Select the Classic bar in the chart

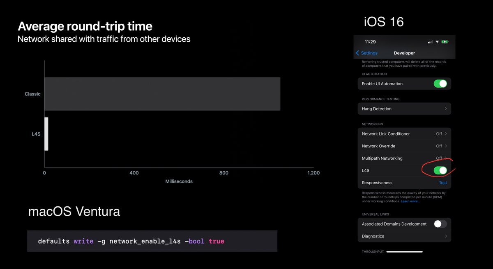point(162,93)
